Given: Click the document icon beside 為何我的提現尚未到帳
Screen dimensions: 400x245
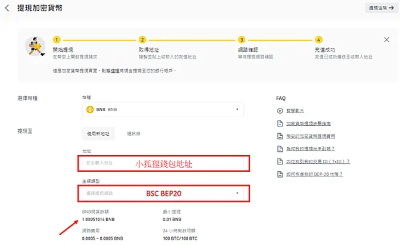Looking at the screenshot, I should point(280,148).
